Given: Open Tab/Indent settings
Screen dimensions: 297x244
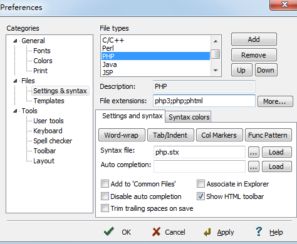Looking at the screenshot, I should coord(170,135).
